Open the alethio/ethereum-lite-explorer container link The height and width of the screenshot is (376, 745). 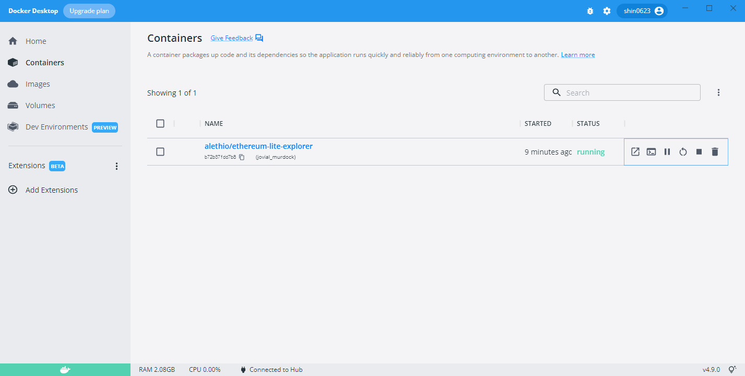pos(258,146)
